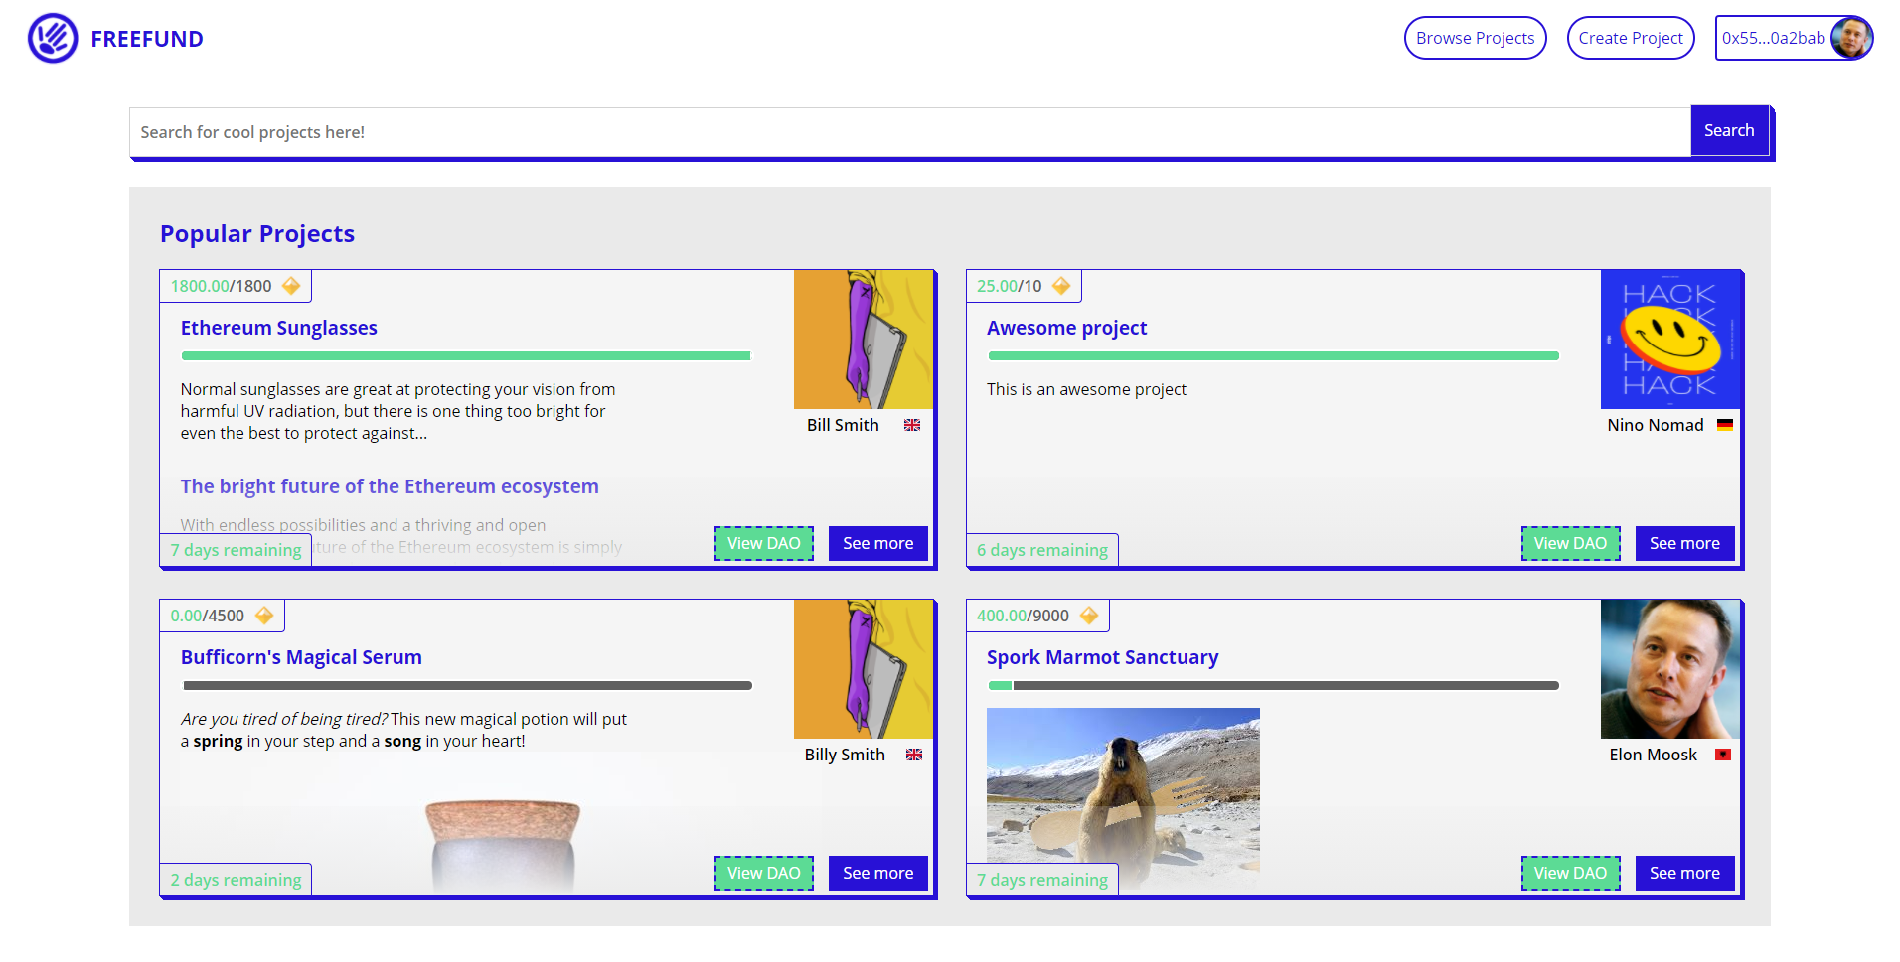Click Bill Smith's purple hand thumbnail

point(863,340)
